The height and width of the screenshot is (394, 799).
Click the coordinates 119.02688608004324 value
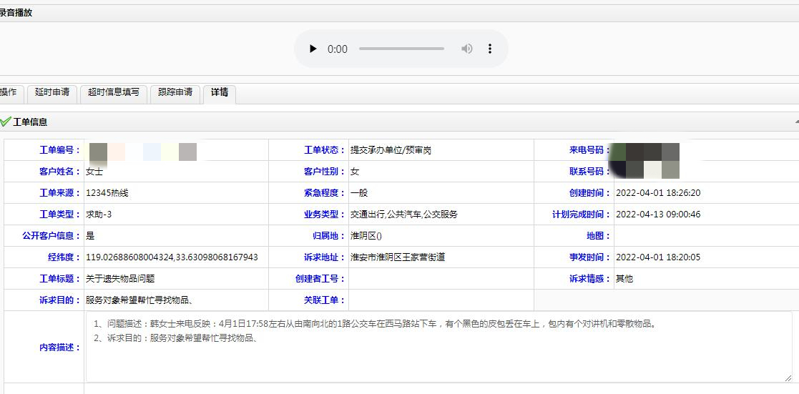click(x=172, y=257)
